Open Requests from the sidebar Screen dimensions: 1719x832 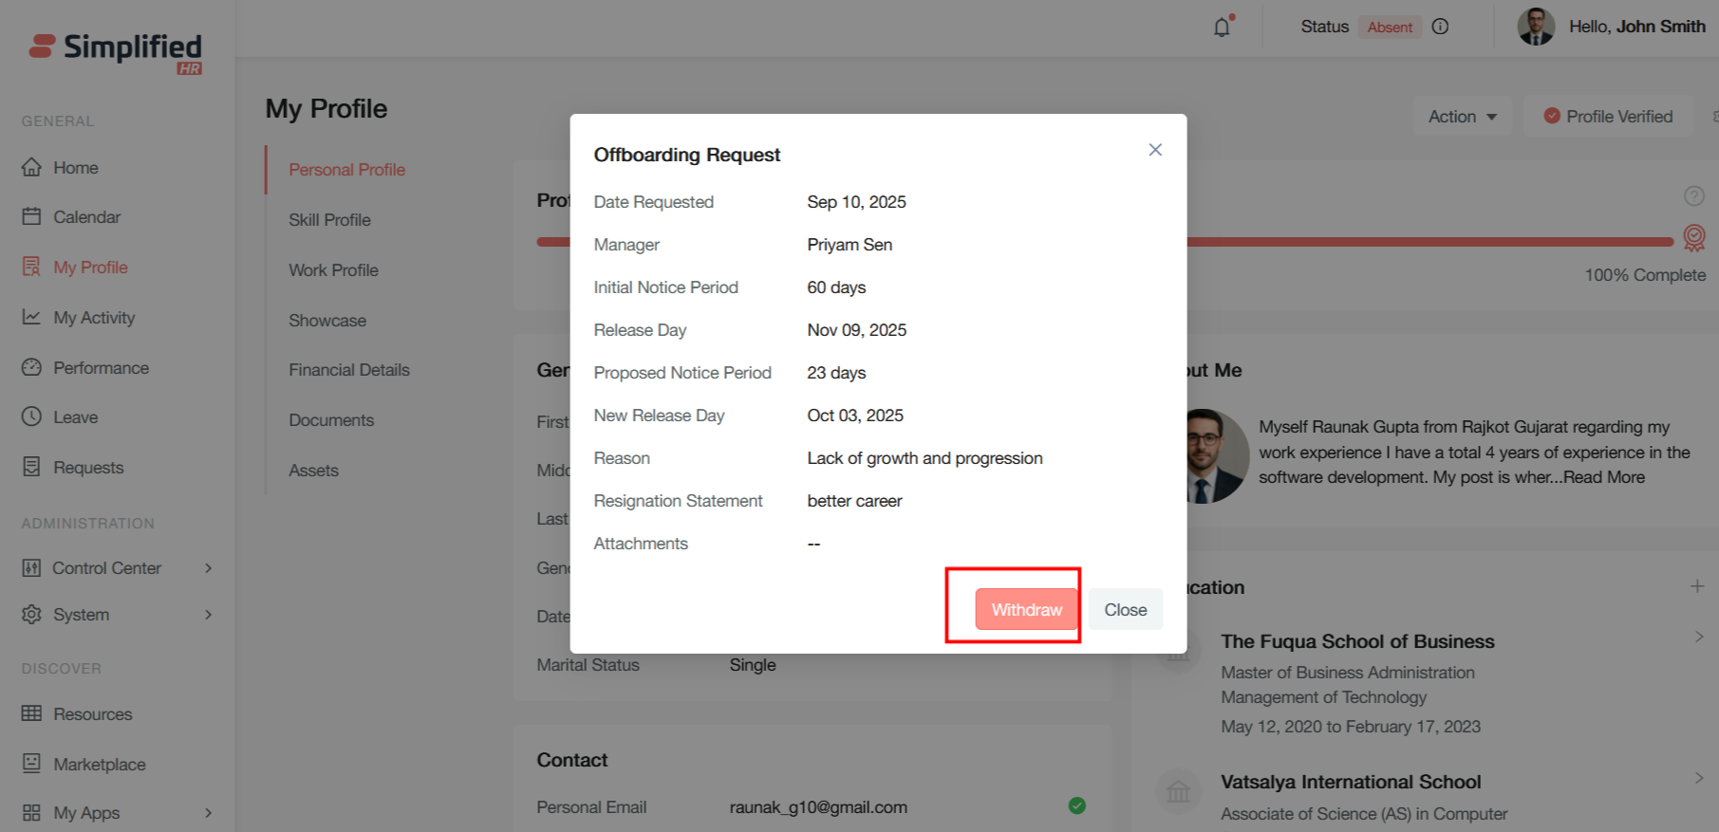point(88,468)
